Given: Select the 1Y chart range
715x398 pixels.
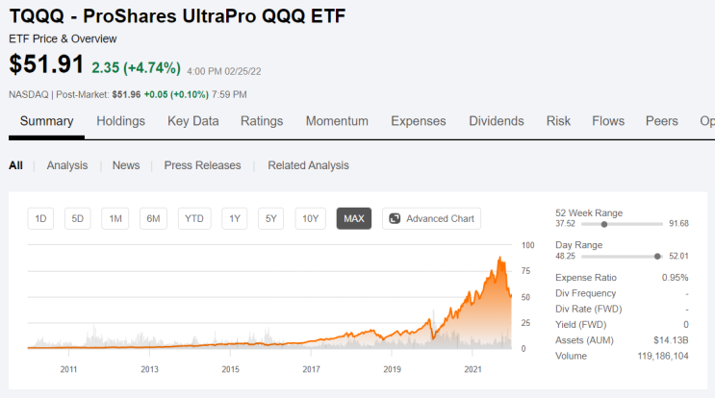Looking at the screenshot, I should pos(235,218).
